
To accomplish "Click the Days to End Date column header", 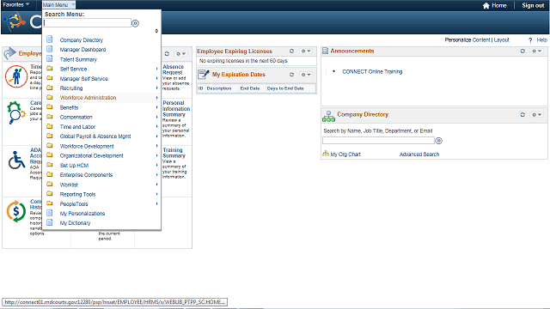I will pyautogui.click(x=285, y=88).
